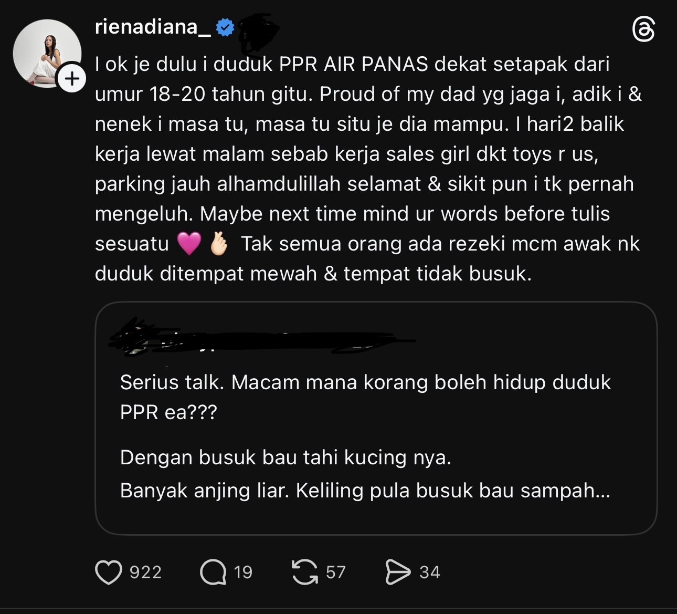
Task: Share the post with the paper plane icon
Action: pyautogui.click(x=397, y=572)
